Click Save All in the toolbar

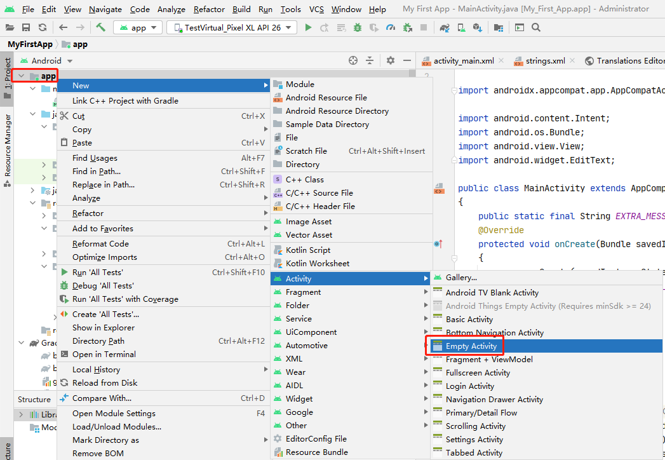tap(26, 27)
